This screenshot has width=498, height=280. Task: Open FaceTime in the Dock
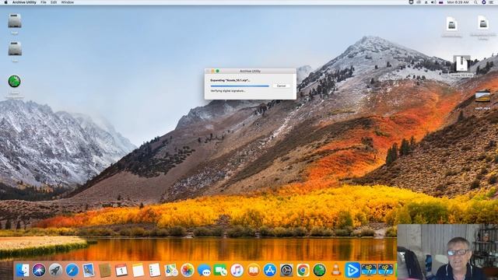tap(220, 270)
